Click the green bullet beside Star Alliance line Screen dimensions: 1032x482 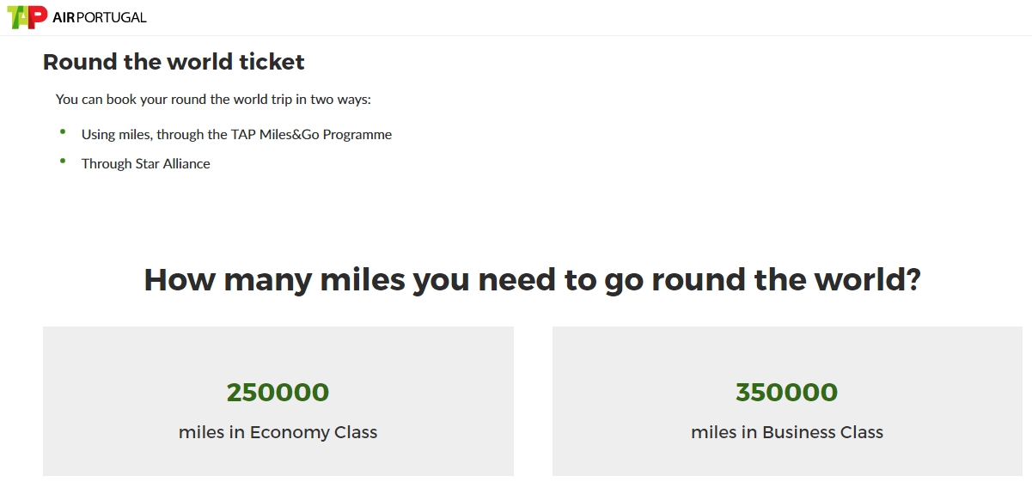coord(63,161)
